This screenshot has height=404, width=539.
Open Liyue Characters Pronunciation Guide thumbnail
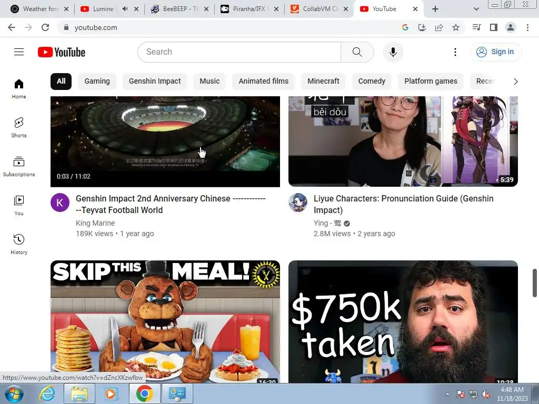[x=403, y=142]
